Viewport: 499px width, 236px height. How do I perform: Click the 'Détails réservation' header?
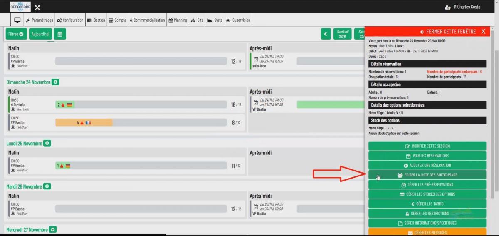(x=427, y=64)
